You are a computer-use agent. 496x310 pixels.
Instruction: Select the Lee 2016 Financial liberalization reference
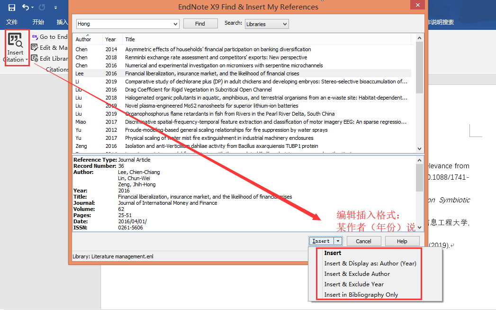pyautogui.click(x=242, y=73)
